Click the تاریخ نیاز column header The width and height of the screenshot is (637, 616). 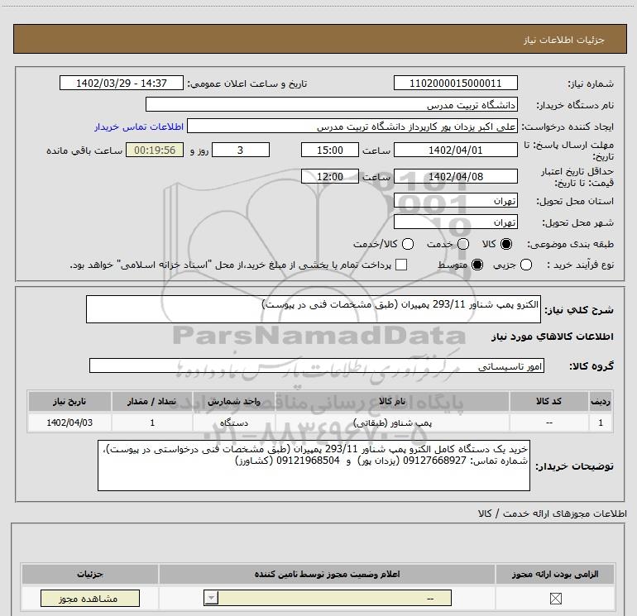[69, 401]
